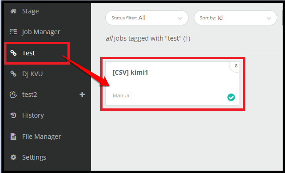The width and height of the screenshot is (285, 173).
Task: Click the Status filter chevron arrow
Action: tap(180, 18)
